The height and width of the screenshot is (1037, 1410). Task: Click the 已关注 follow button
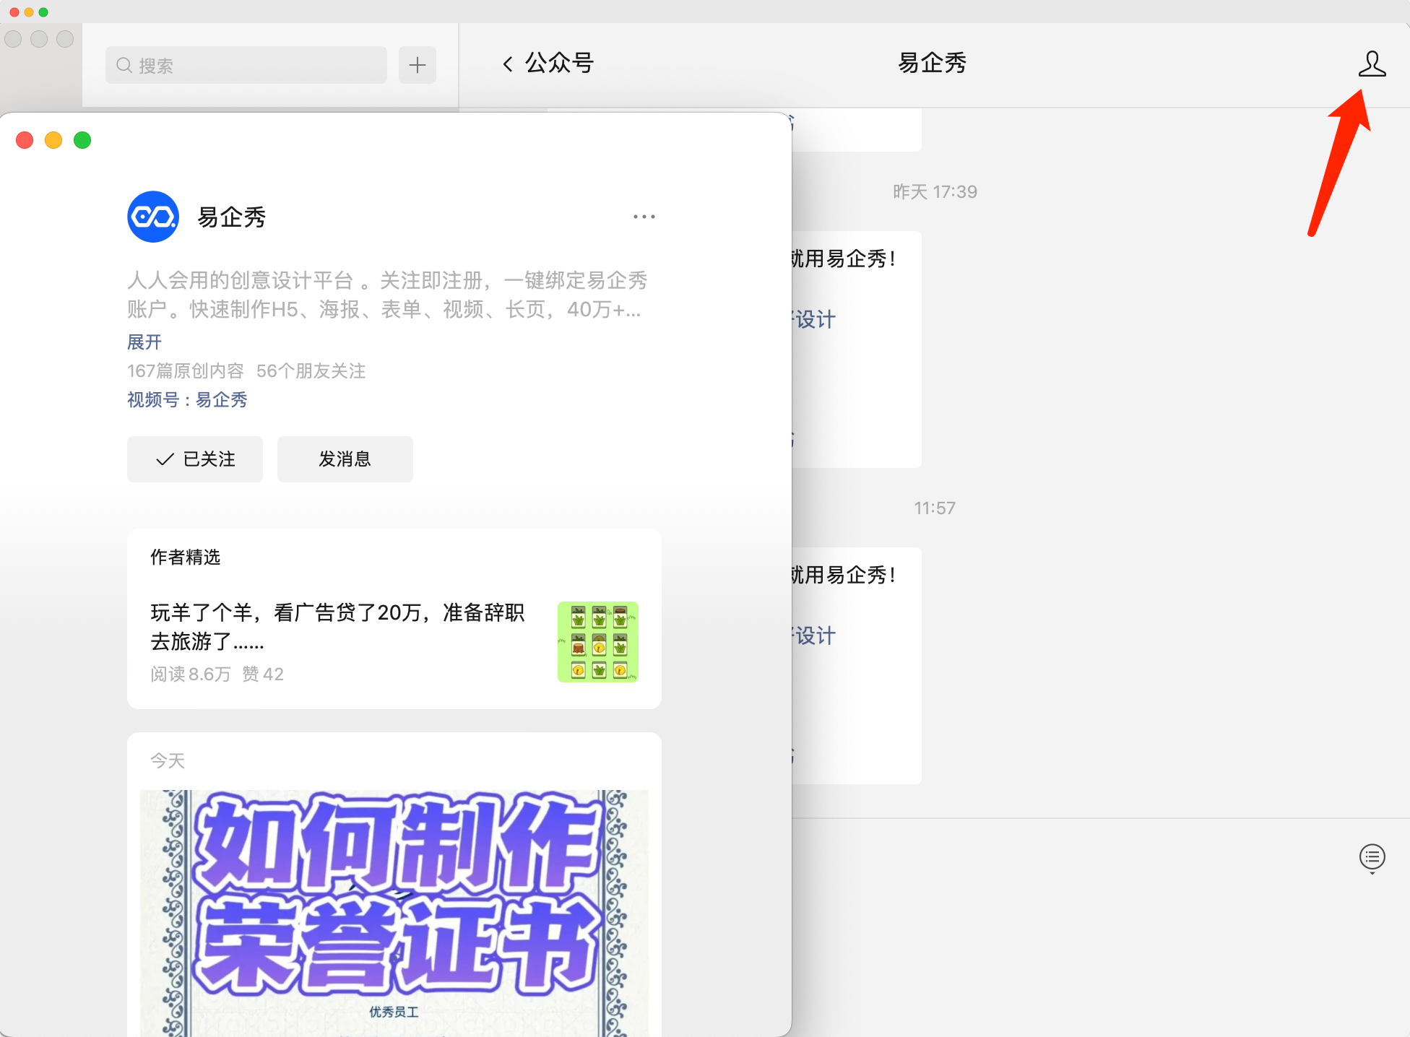tap(195, 459)
